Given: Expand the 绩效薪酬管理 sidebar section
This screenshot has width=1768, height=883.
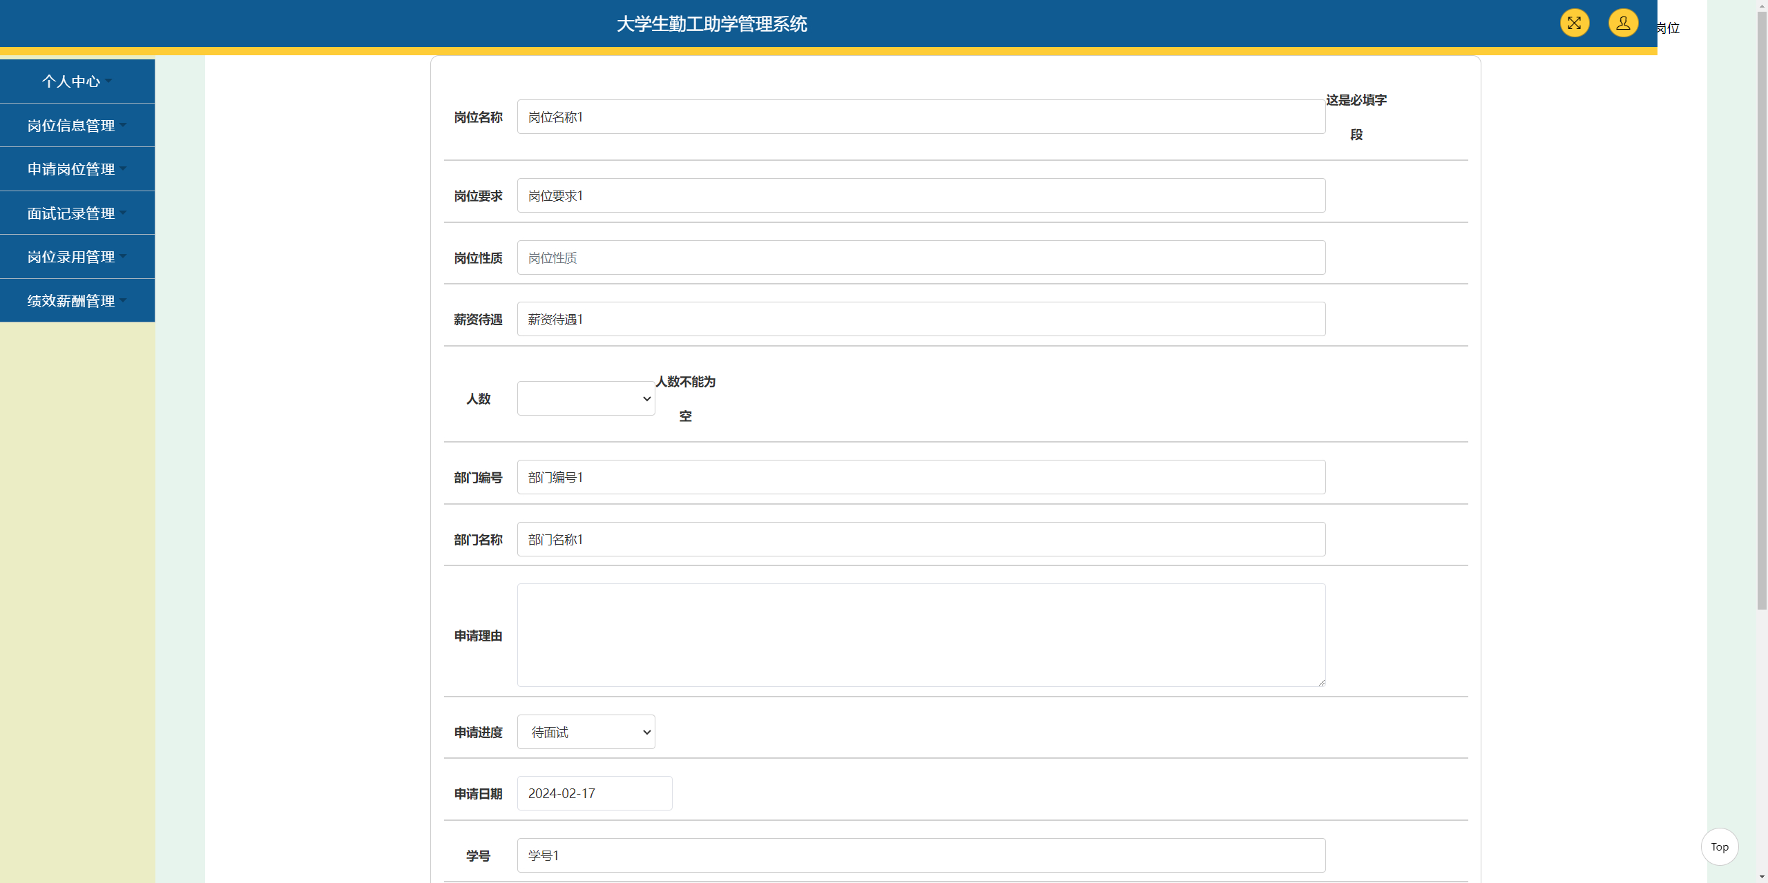Looking at the screenshot, I should (x=76, y=300).
